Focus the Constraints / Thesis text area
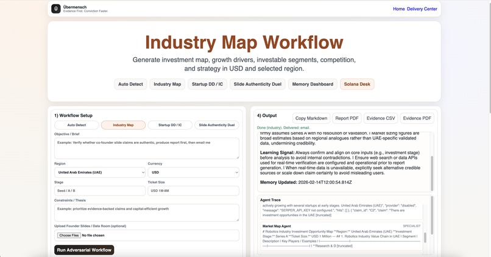This screenshot has width=491, height=257. click(147, 213)
